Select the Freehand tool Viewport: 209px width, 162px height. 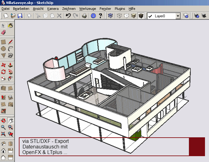11,56
